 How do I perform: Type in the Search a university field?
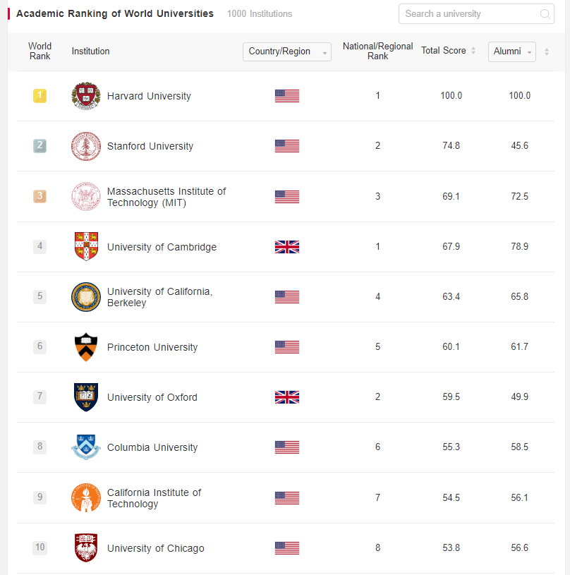[x=469, y=14]
